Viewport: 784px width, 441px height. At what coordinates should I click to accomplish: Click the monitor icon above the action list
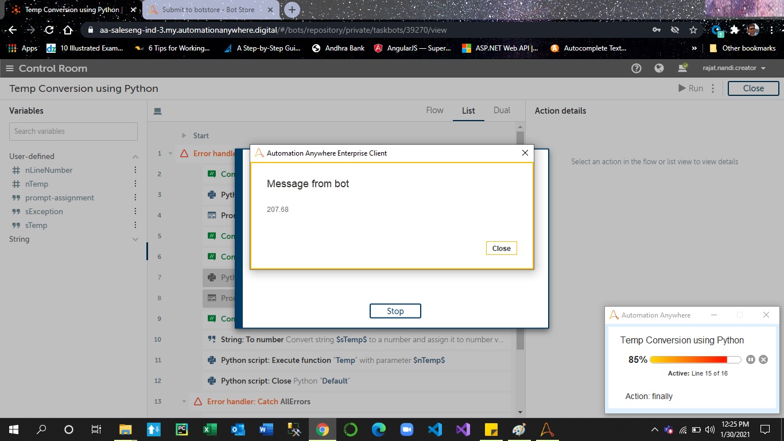(158, 111)
